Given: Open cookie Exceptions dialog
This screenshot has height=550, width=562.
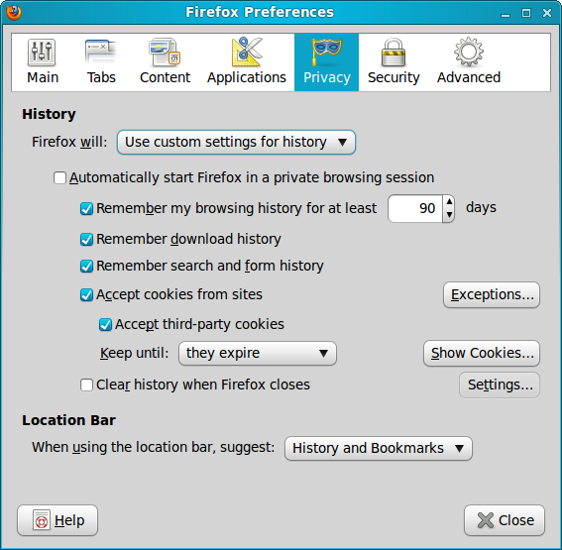Looking at the screenshot, I should click(492, 295).
